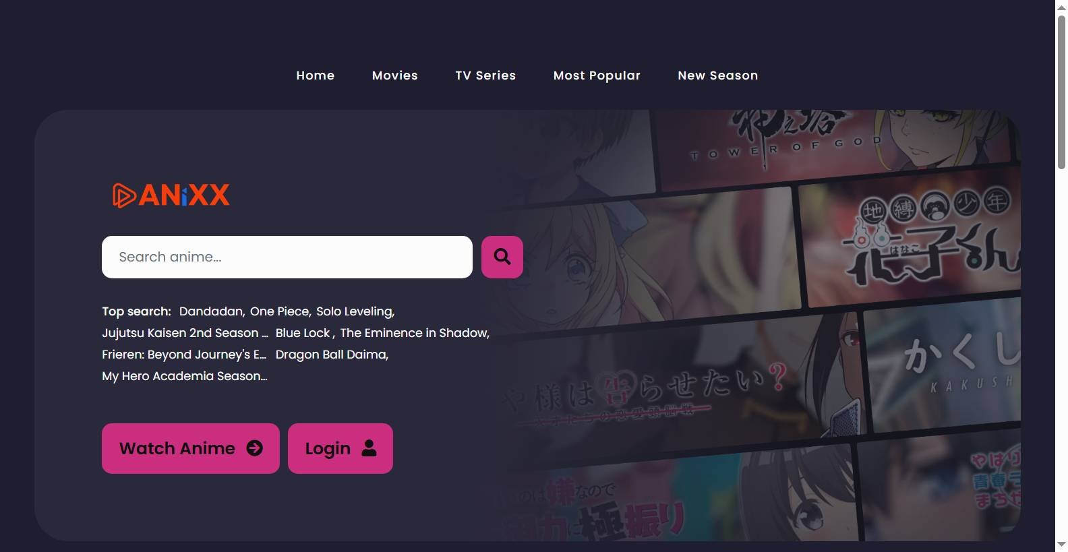Open The Eminence in Shadow link
The image size is (1068, 552).
point(414,333)
